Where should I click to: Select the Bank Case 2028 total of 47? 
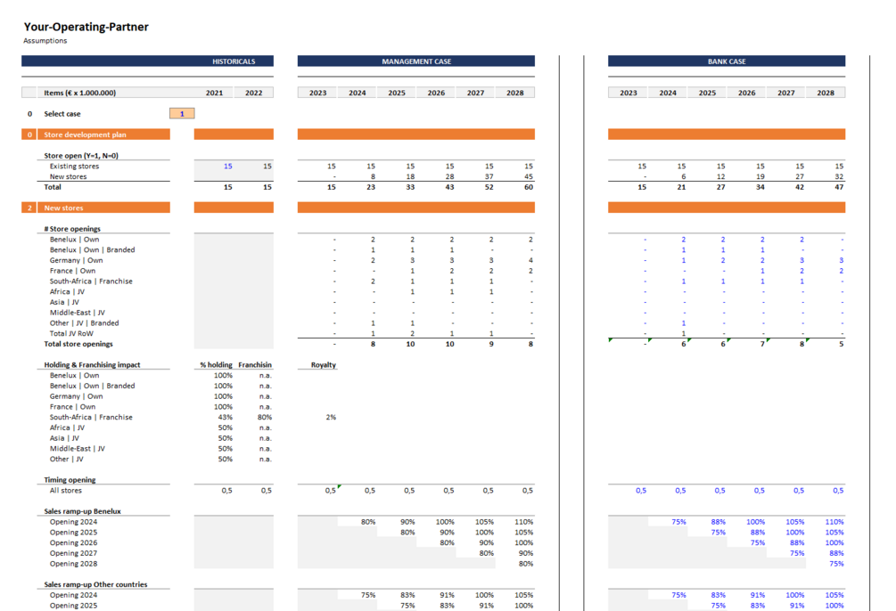point(838,187)
